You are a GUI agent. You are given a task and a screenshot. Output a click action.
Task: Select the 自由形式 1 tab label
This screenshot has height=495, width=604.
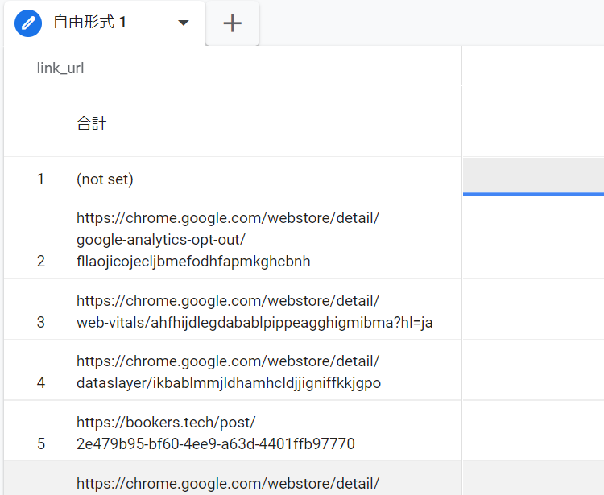pos(89,23)
